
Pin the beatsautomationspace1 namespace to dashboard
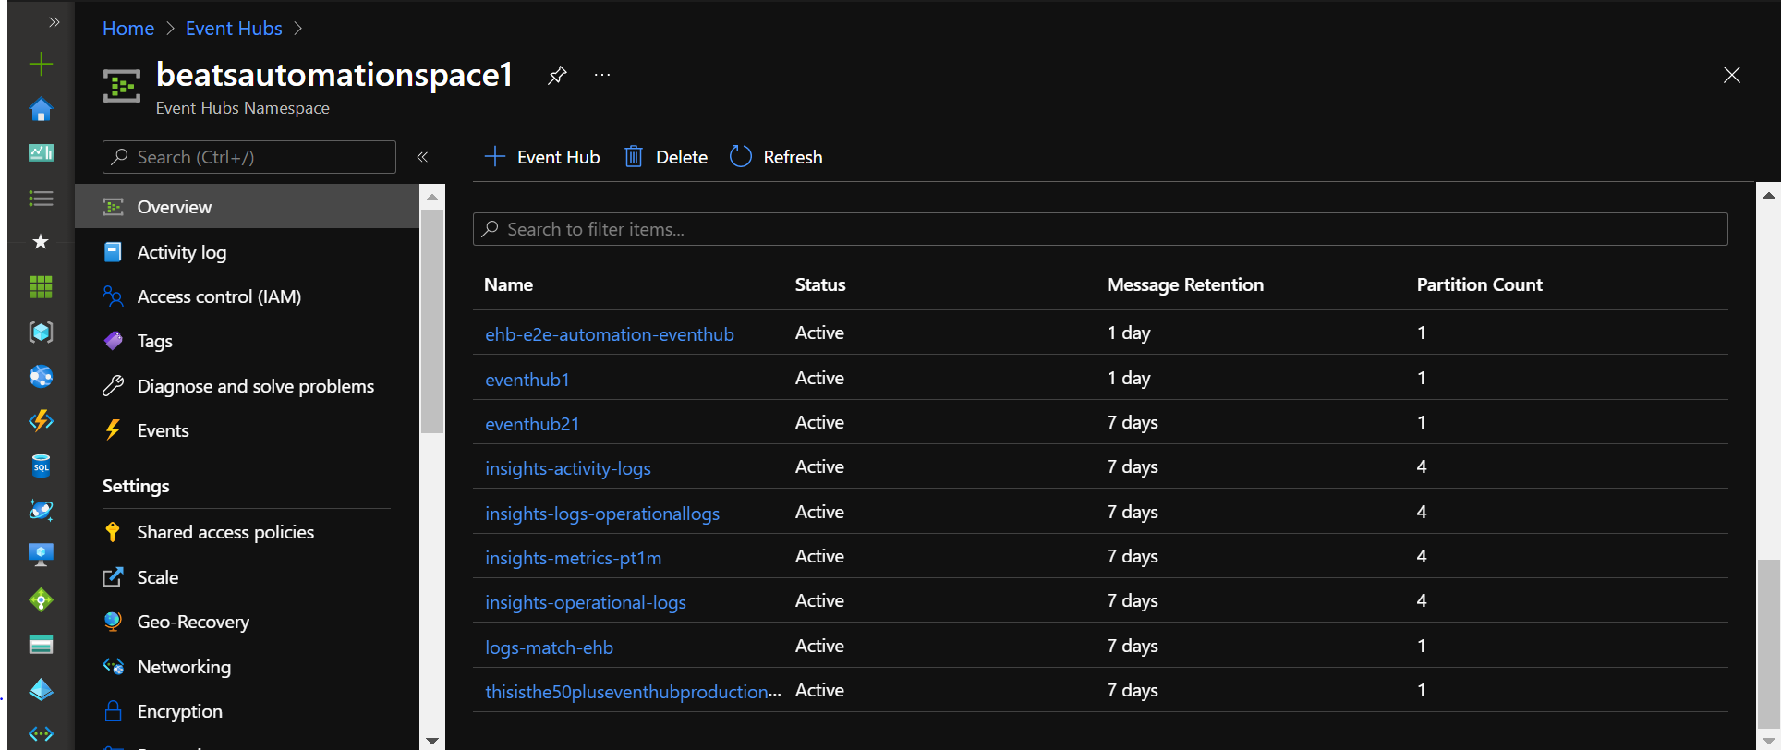pyautogui.click(x=556, y=76)
